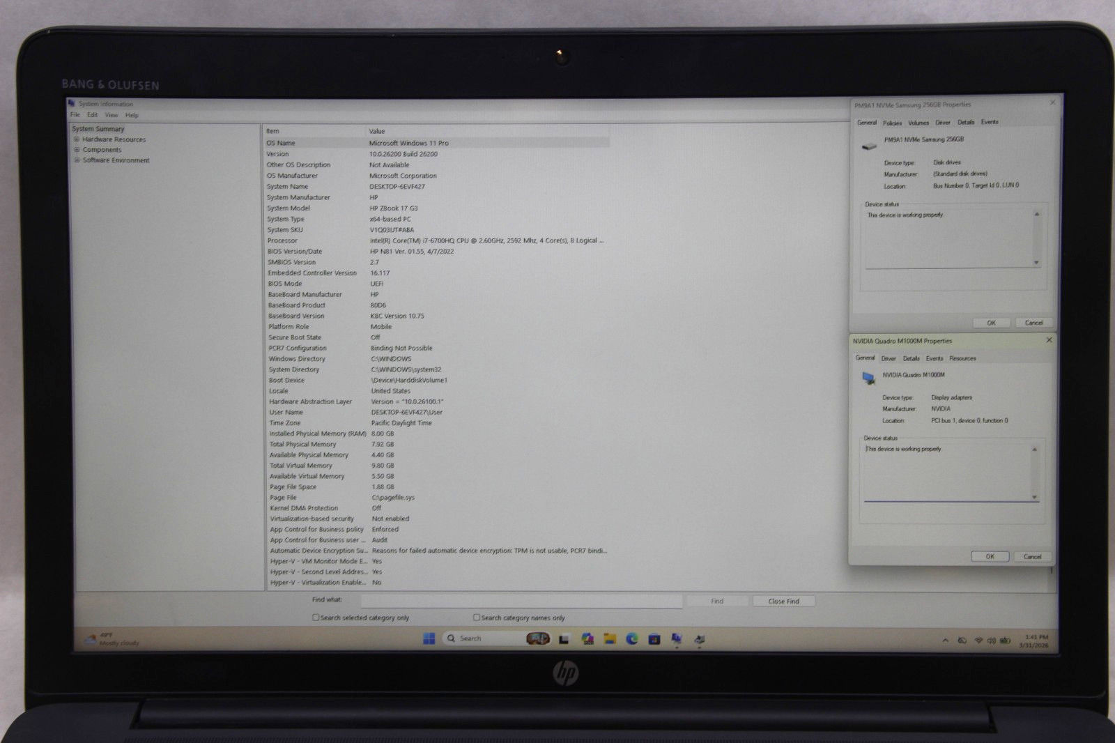Expand the Hardware Resources tree node

click(77, 139)
